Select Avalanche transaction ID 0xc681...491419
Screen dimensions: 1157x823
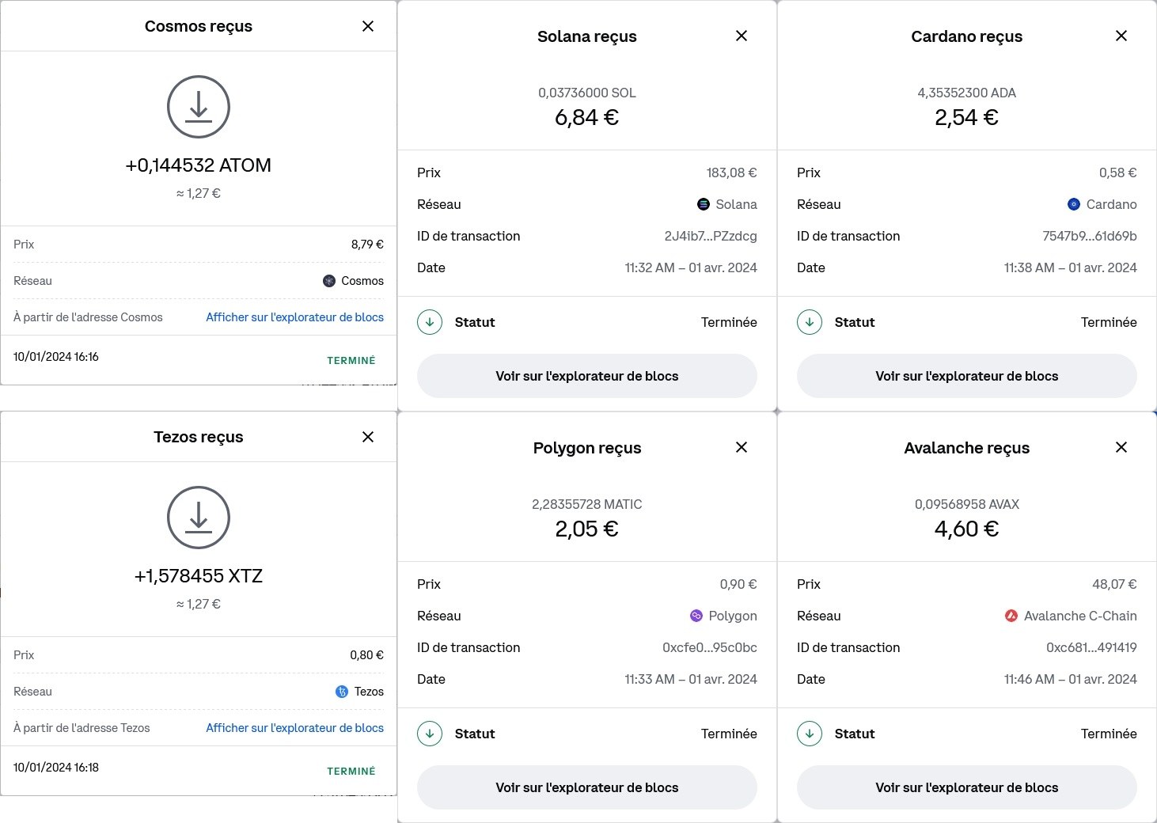click(1091, 647)
